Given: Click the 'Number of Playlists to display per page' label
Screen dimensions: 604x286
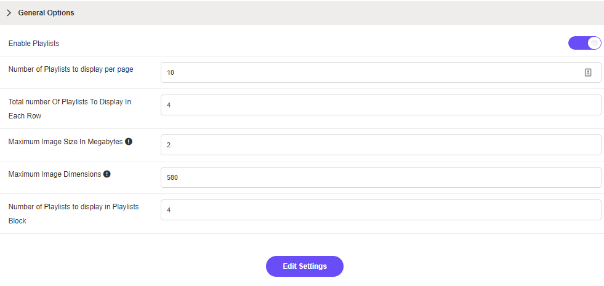Looking at the screenshot, I should tap(71, 69).
